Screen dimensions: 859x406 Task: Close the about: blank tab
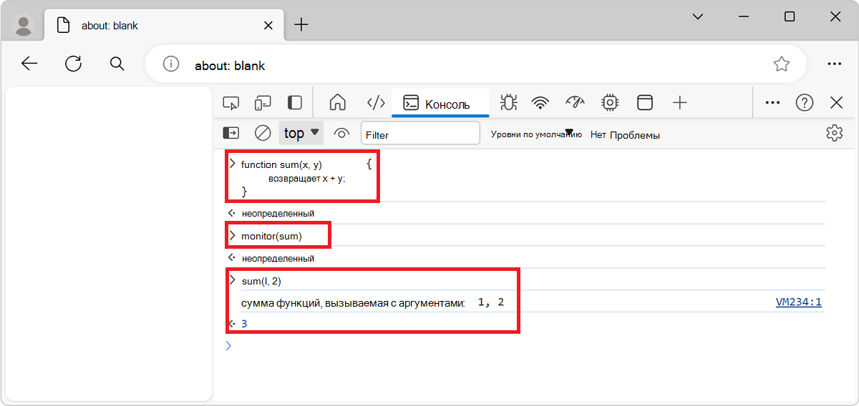click(268, 25)
